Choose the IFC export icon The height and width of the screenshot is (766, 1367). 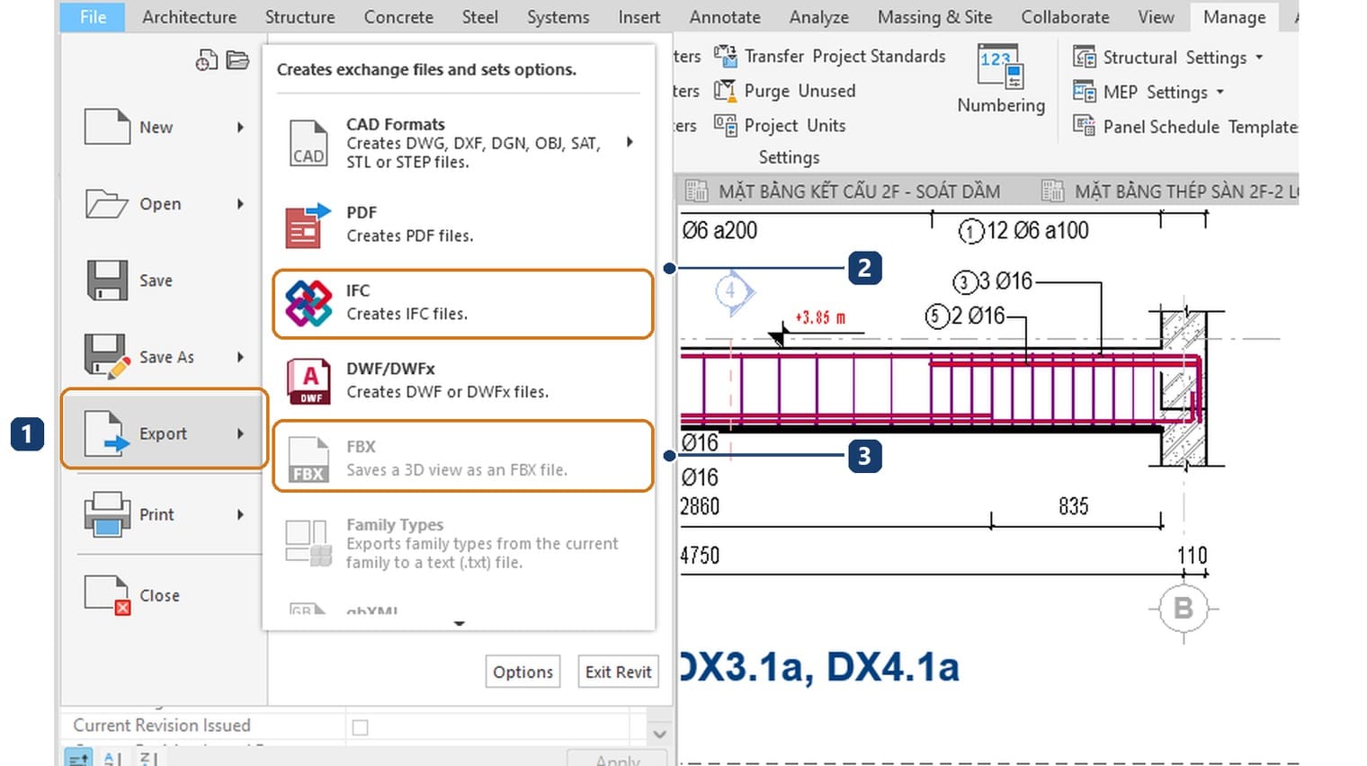pos(308,303)
